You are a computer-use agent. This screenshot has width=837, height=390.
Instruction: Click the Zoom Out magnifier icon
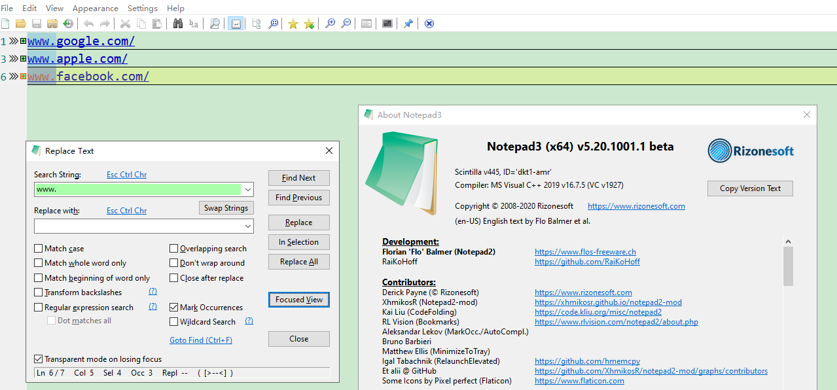[x=346, y=24]
